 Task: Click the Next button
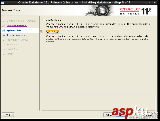pos(122,115)
